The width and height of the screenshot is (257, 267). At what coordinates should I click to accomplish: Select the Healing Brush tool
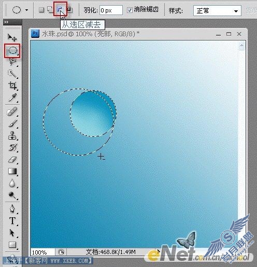tap(12, 111)
